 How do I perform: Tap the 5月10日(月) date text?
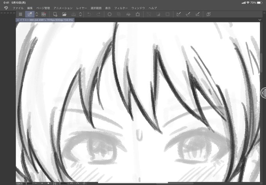click(x=19, y=3)
